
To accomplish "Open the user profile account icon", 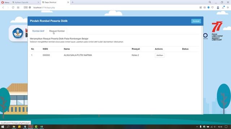I will point(218,8).
